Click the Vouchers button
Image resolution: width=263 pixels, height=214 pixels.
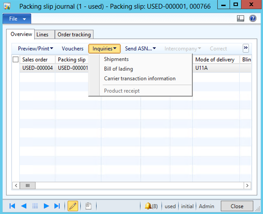tap(72, 49)
